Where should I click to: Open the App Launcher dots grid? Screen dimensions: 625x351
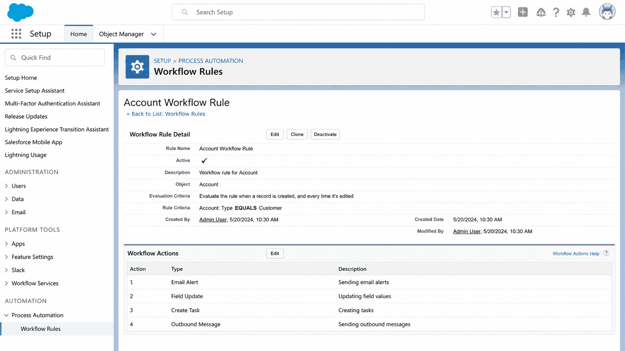16,34
